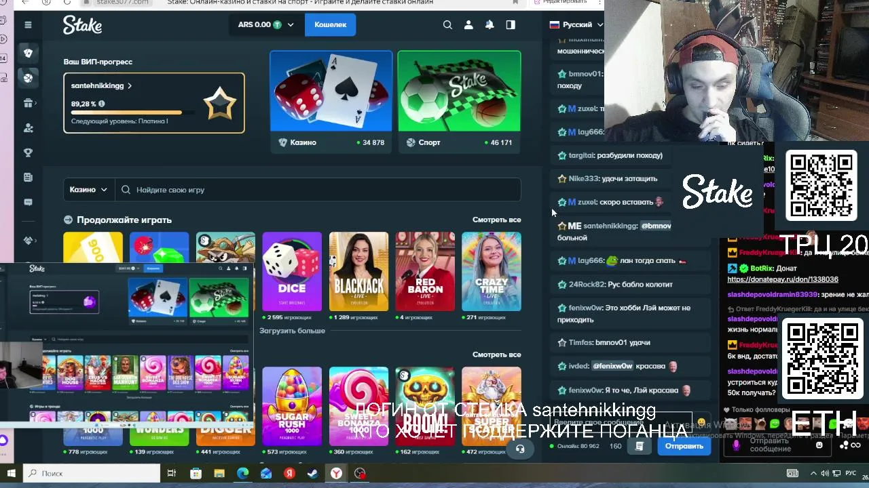Open the Русский chat language dropdown
Viewport: 869px width, 488px height.
pyautogui.click(x=576, y=24)
